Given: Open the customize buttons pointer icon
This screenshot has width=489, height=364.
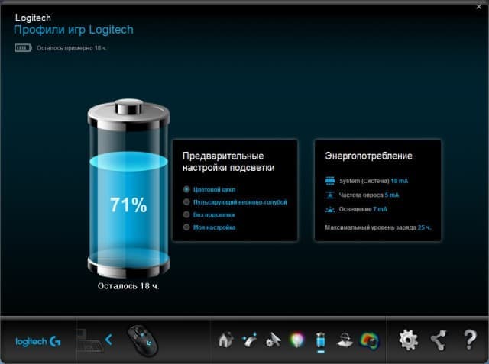Looking at the screenshot, I should 250,340.
